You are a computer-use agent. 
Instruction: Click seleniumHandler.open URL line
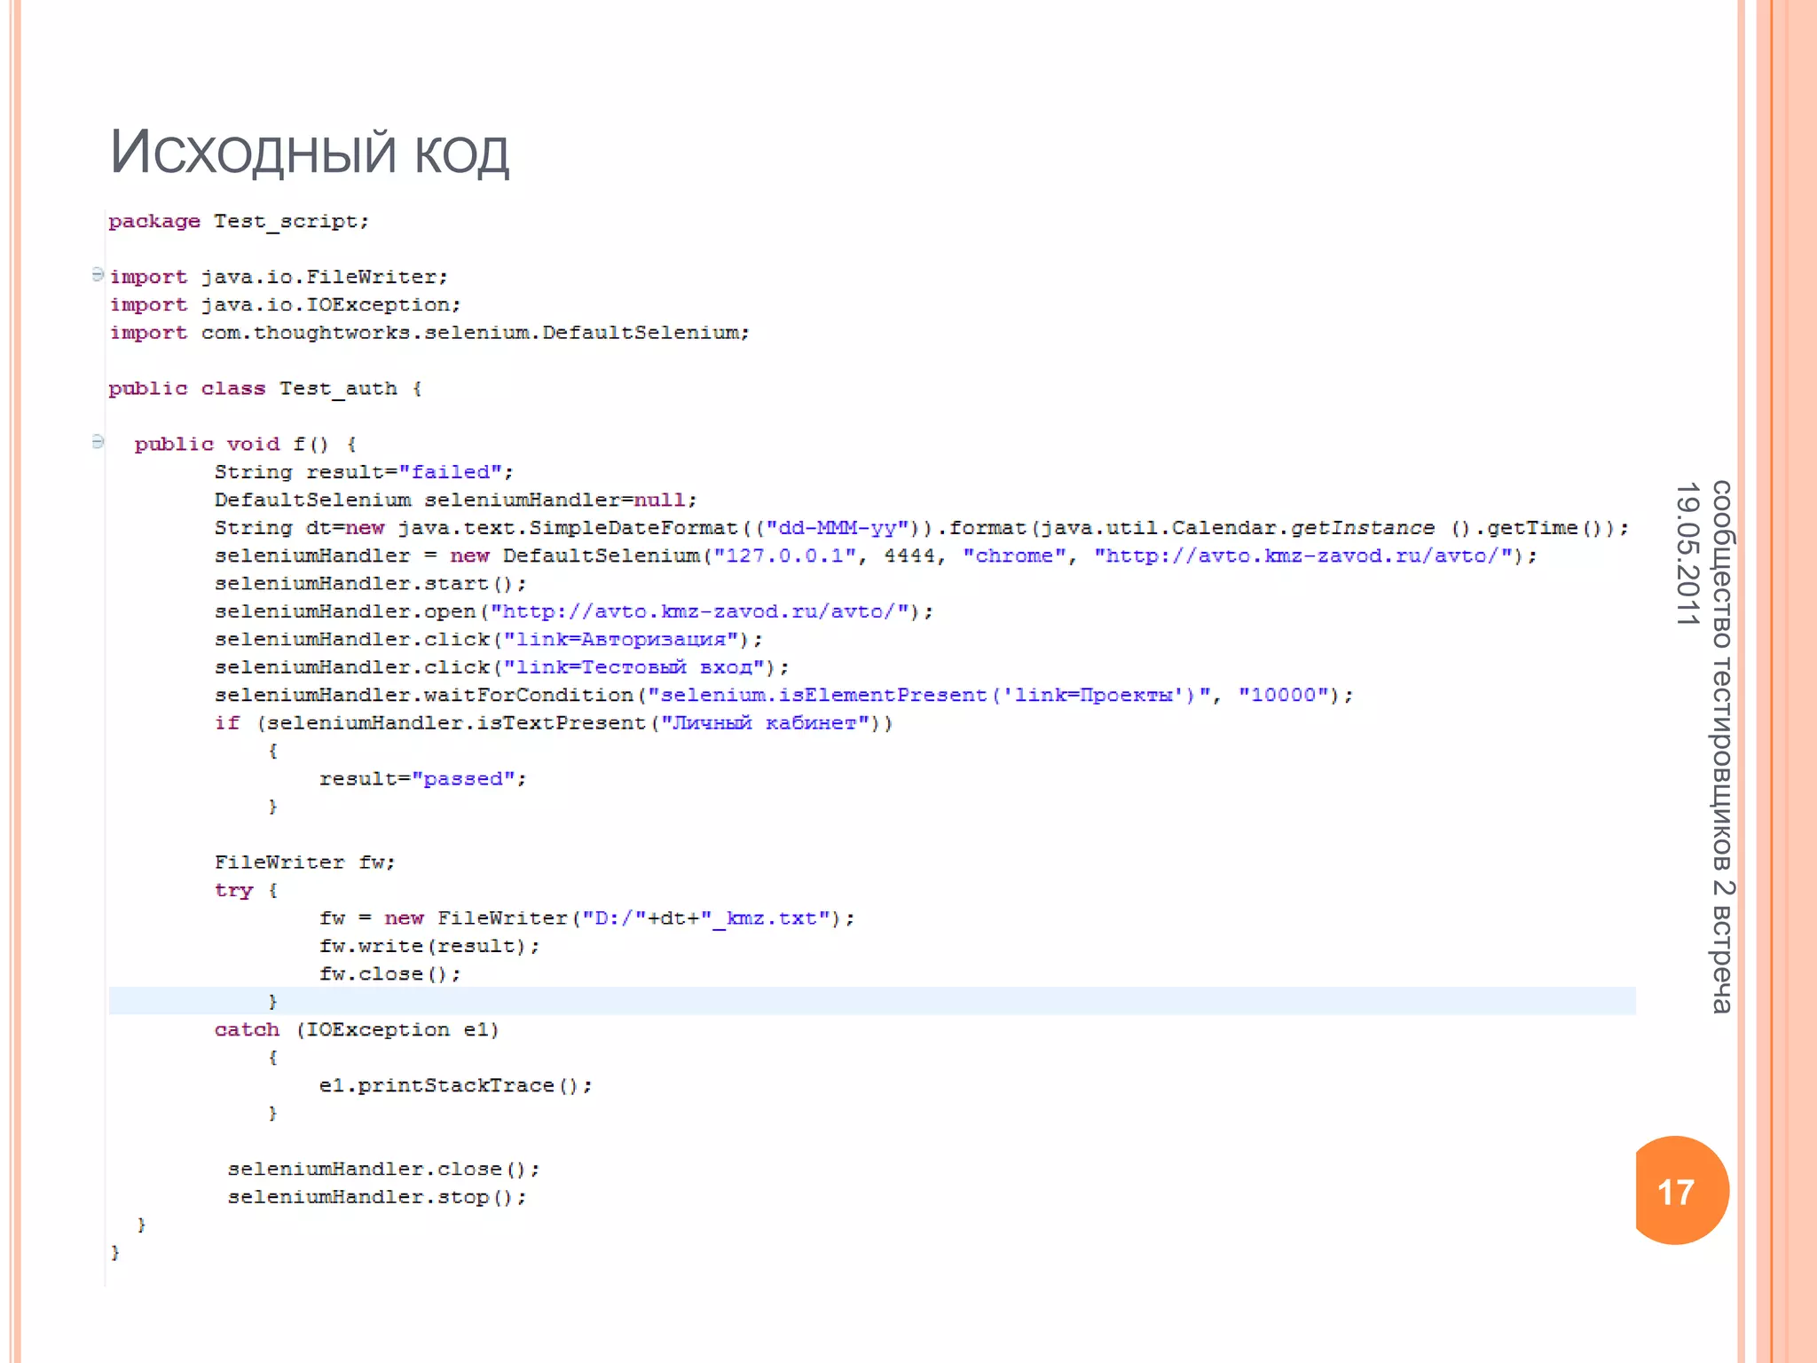(574, 611)
